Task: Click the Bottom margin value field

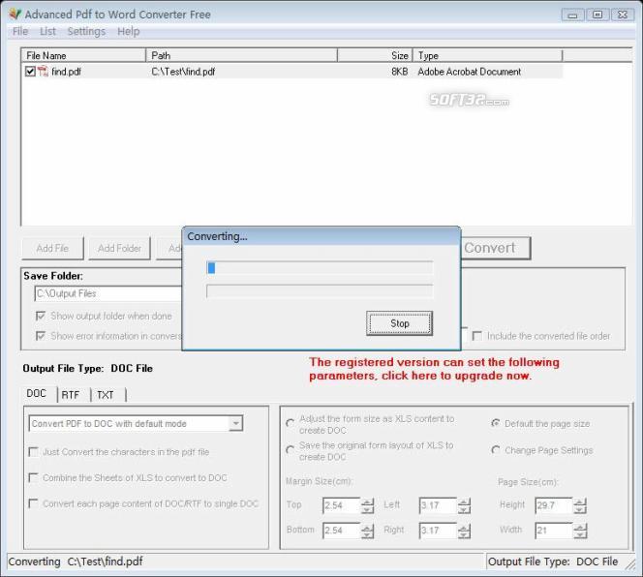Action: point(342,531)
